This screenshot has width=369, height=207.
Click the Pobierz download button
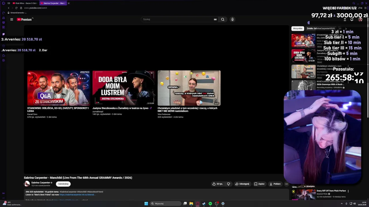pos(275,184)
